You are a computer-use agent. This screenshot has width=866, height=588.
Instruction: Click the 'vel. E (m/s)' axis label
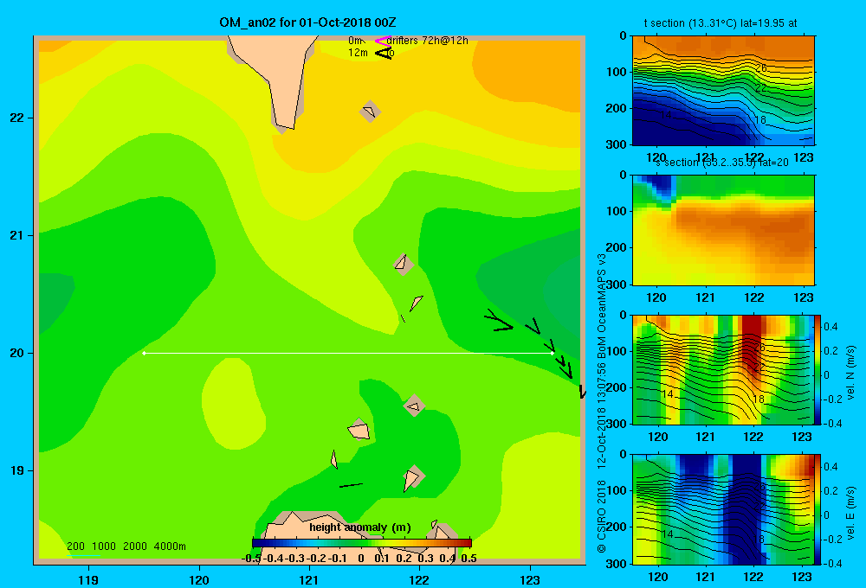coord(850,513)
